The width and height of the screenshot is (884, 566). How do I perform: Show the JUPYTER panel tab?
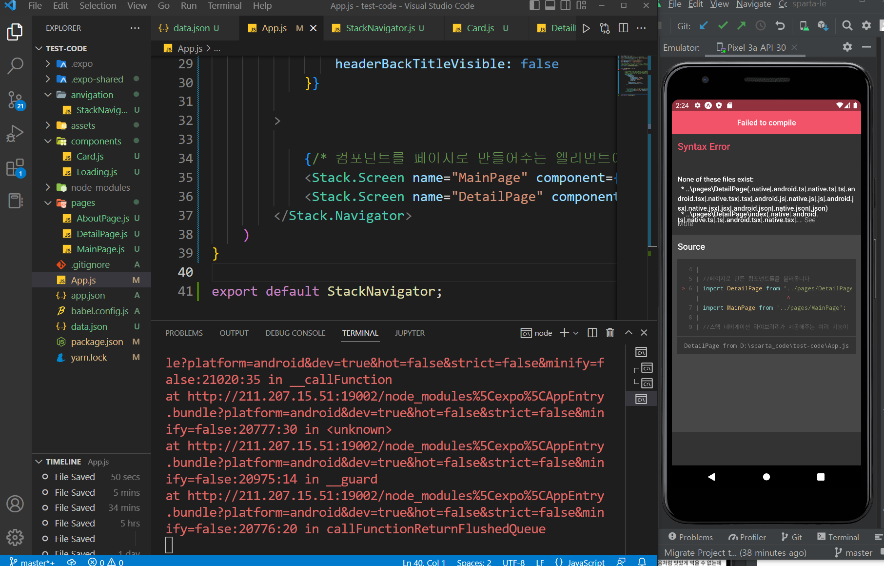tap(410, 333)
